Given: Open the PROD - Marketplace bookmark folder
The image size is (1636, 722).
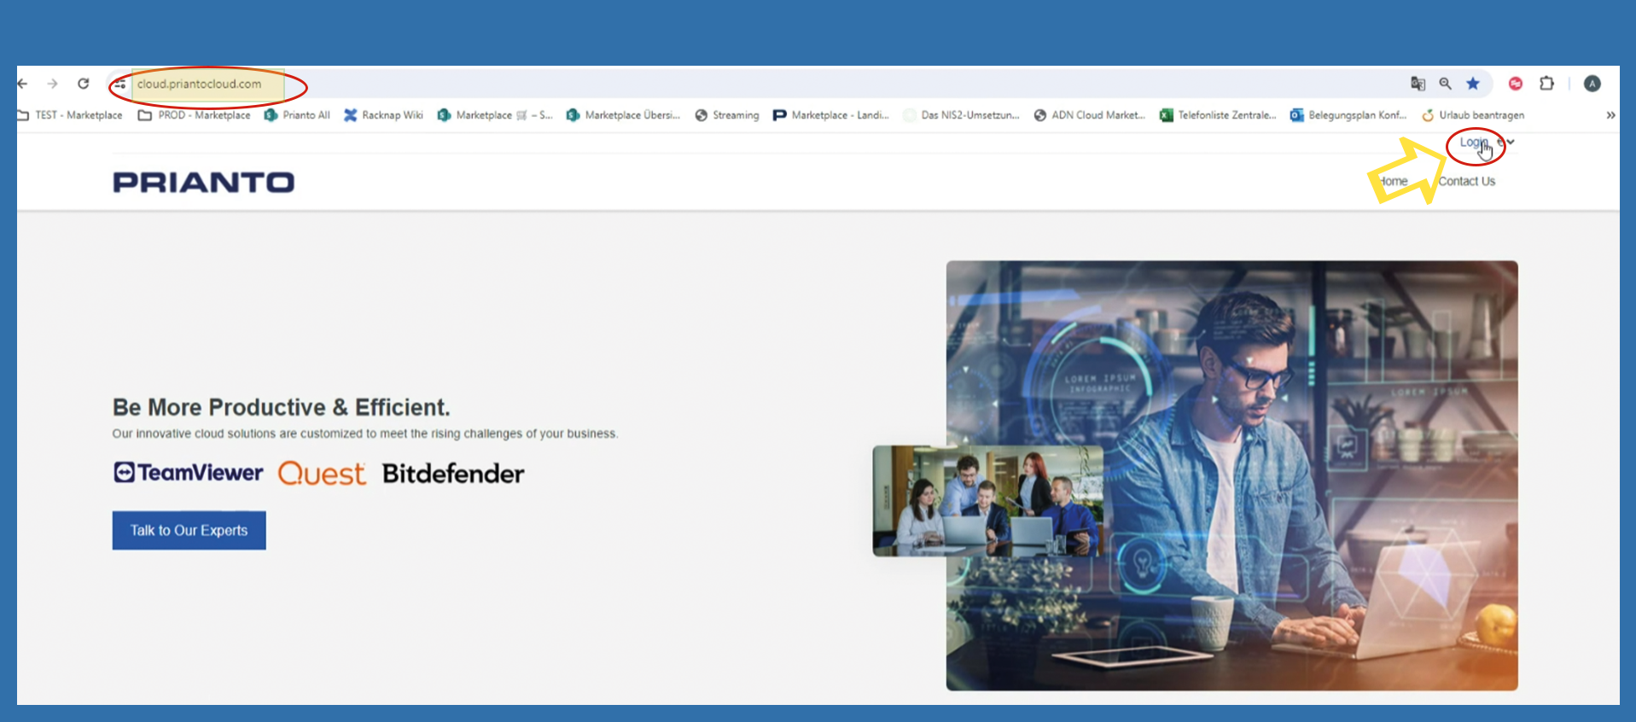Looking at the screenshot, I should tap(195, 115).
